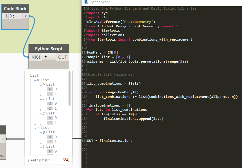Place cursor on 'import itertools' line
Screen dimensions: 242x168
click(x=104, y=30)
